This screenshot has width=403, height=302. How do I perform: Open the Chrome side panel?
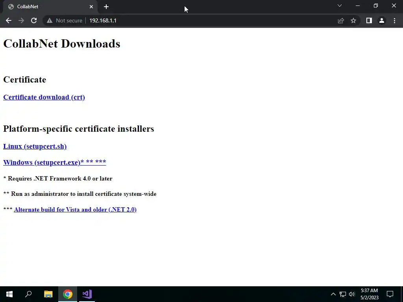[x=369, y=20]
